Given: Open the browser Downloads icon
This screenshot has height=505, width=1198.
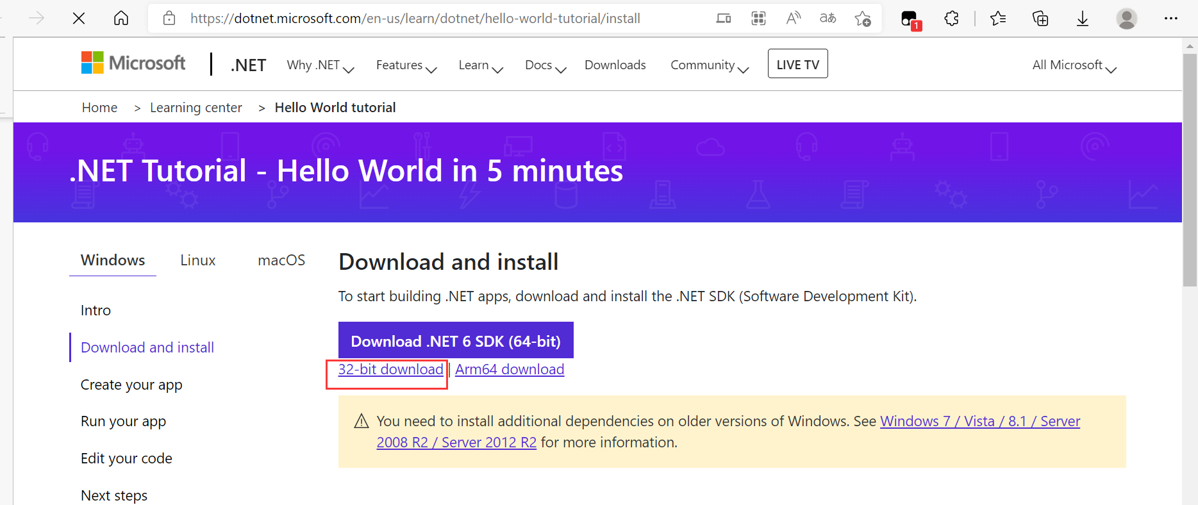Looking at the screenshot, I should pyautogui.click(x=1083, y=19).
